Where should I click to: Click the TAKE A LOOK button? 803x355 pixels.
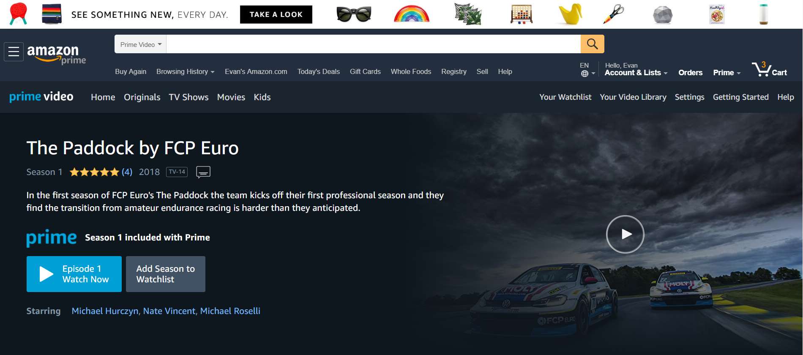pos(276,14)
